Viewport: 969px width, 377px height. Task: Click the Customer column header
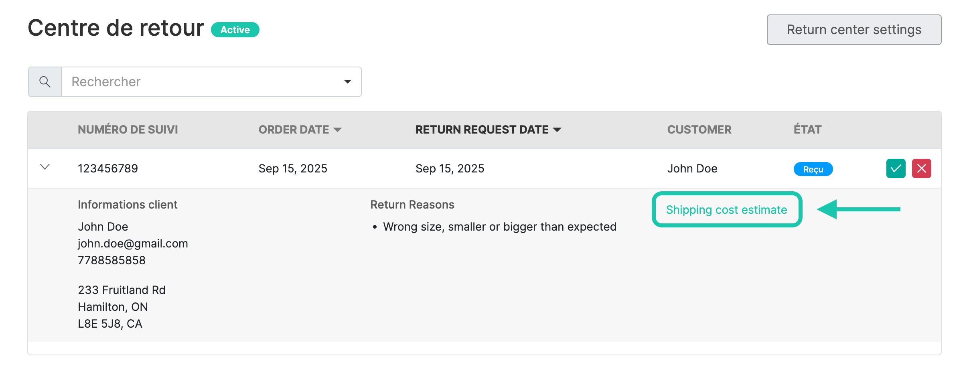pos(699,130)
